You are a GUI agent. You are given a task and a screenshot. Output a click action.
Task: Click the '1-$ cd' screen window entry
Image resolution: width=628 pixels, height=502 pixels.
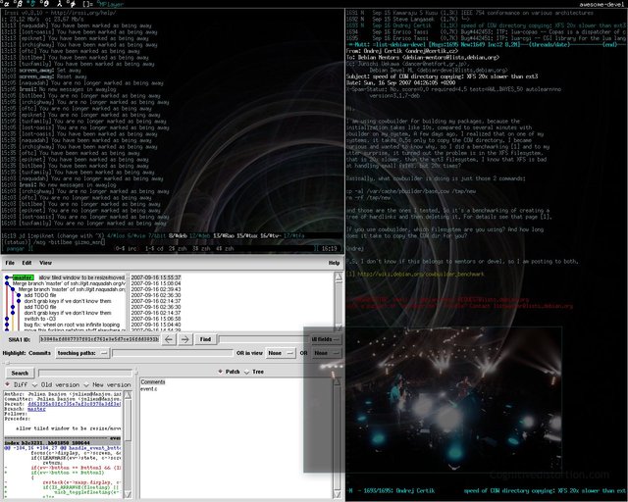pyautogui.click(x=154, y=249)
